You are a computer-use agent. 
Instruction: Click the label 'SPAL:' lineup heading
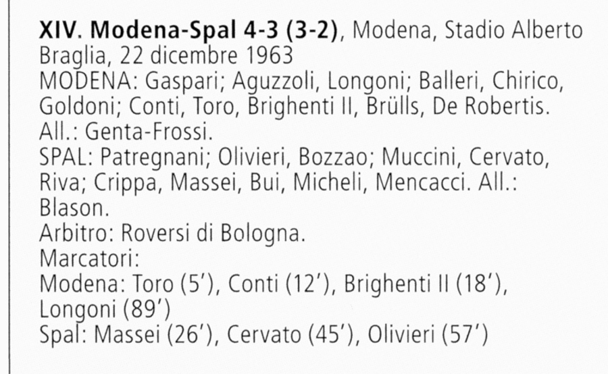[66, 157]
